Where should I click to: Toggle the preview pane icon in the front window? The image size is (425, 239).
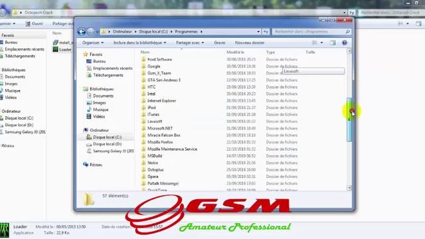(333, 42)
